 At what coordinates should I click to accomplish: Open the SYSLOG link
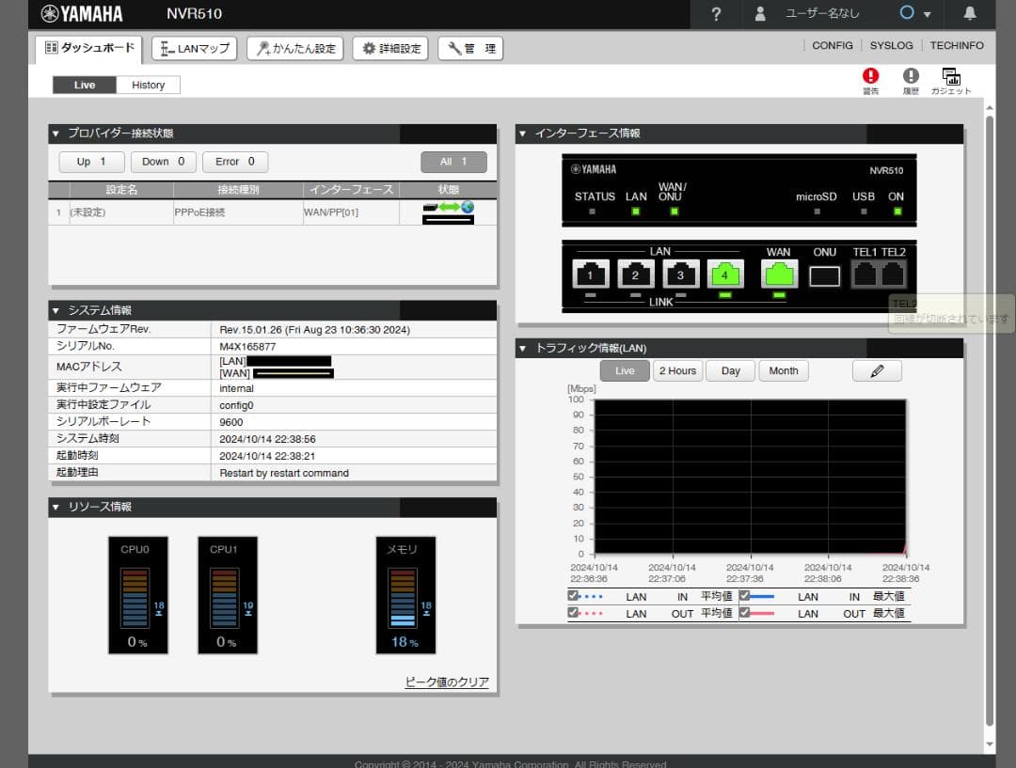891,45
